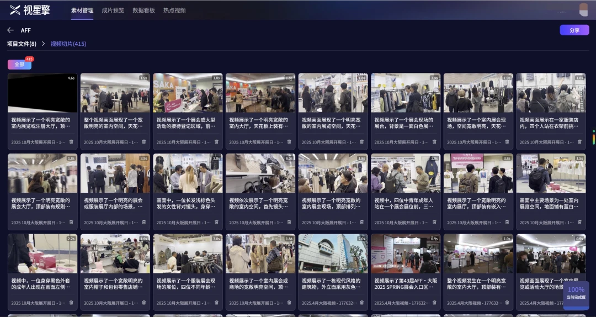The image size is (596, 317).
Task: Click the 视星擎 logo
Action: [30, 10]
